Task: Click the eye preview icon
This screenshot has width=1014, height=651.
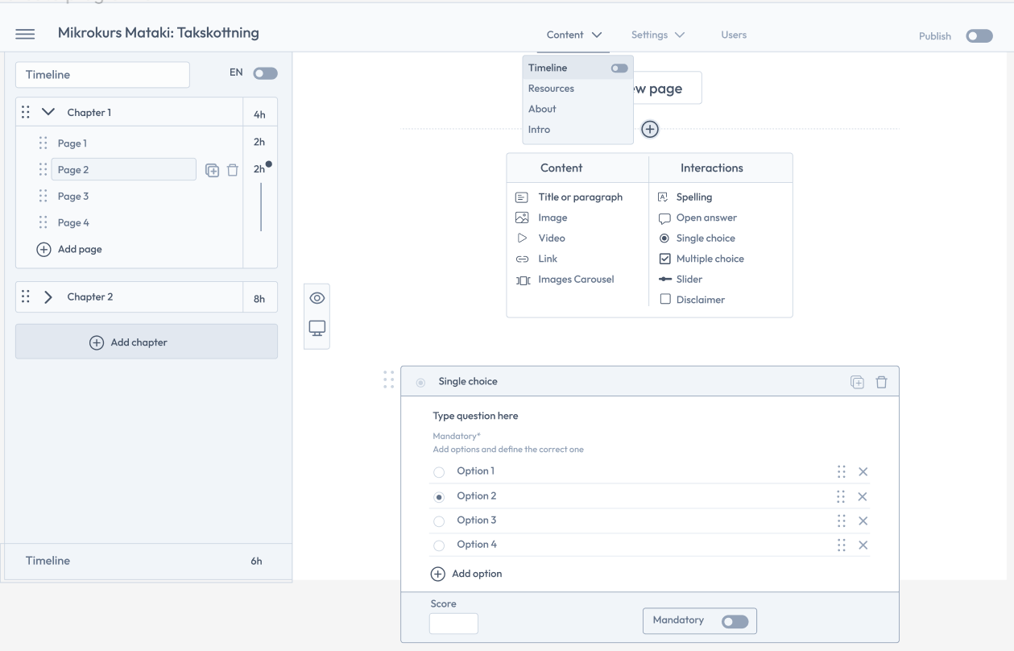Action: [317, 298]
